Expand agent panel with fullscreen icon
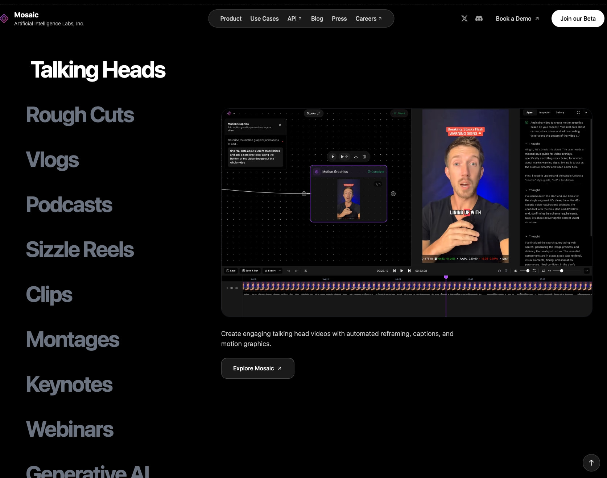 pyautogui.click(x=578, y=112)
